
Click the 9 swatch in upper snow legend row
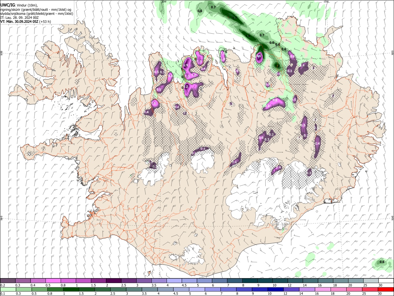tap(264, 281)
